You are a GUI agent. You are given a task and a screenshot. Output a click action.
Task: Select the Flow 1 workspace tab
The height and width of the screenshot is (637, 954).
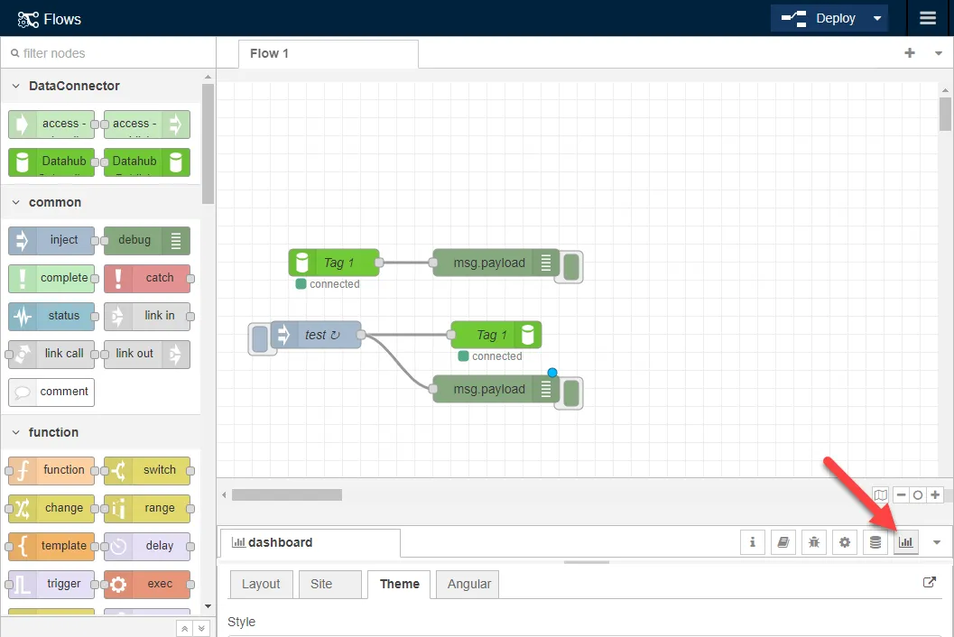[328, 53]
